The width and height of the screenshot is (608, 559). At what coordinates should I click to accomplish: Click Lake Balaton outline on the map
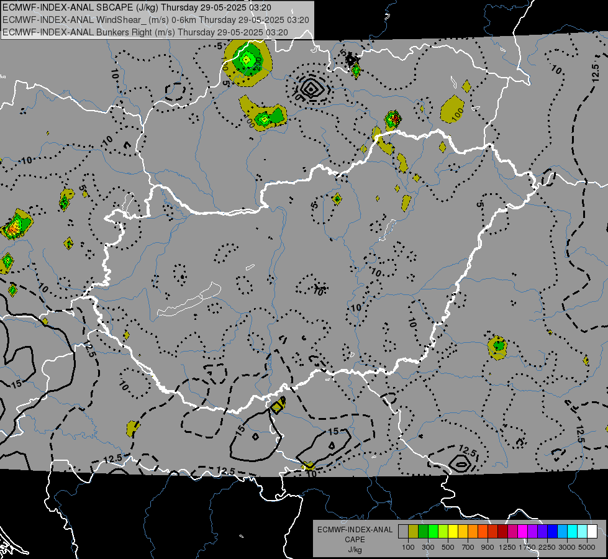pos(189,300)
